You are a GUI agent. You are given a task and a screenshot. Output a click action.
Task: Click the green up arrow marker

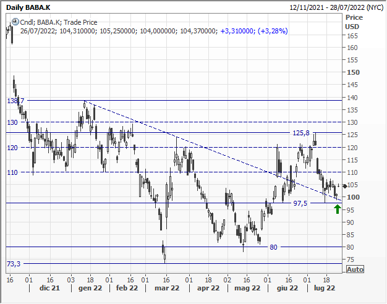click(337, 209)
